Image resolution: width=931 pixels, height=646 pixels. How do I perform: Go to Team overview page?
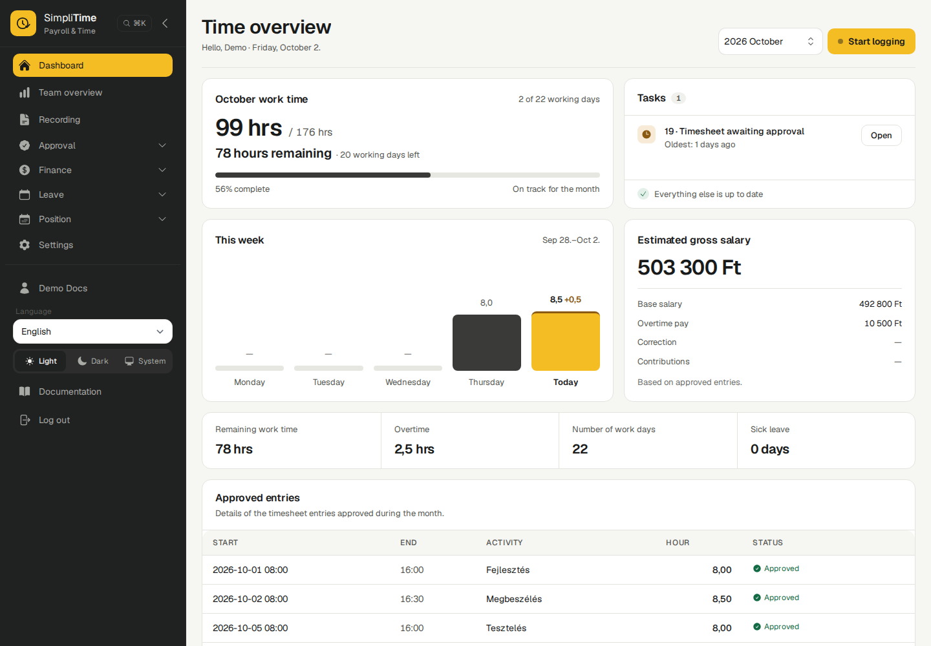click(92, 92)
